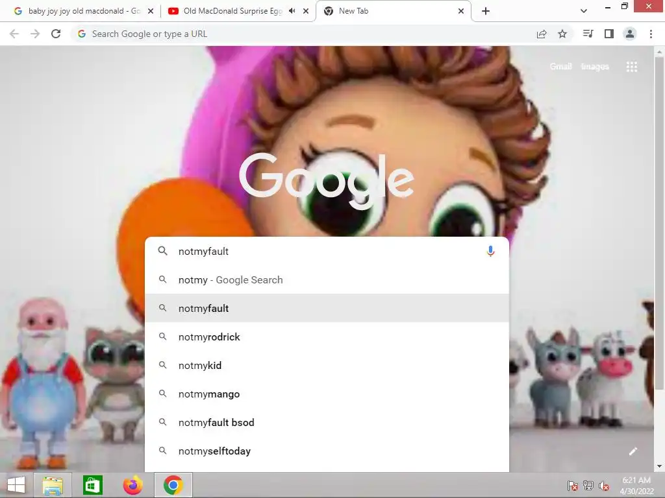Open Action Center flag tray icon

573,486
